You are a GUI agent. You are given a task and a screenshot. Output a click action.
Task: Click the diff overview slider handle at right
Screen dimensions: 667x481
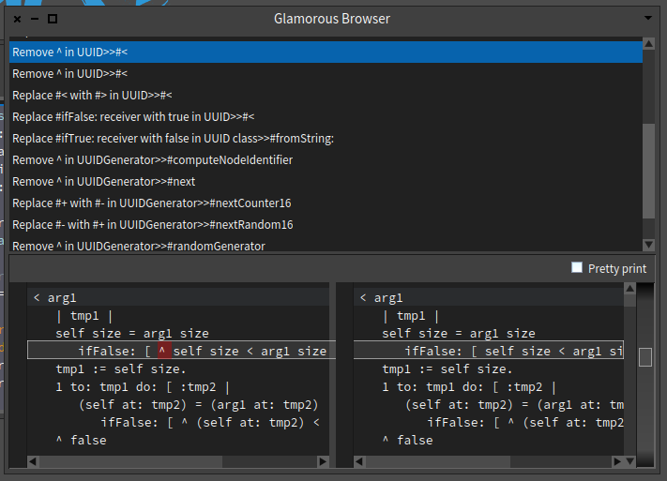pos(645,357)
